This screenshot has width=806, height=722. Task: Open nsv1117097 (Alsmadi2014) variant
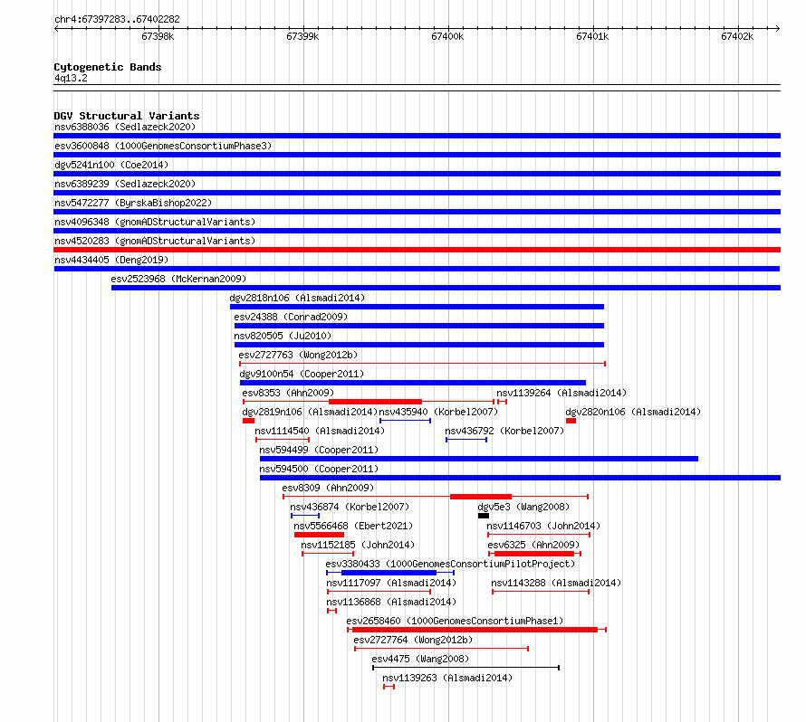(x=391, y=583)
